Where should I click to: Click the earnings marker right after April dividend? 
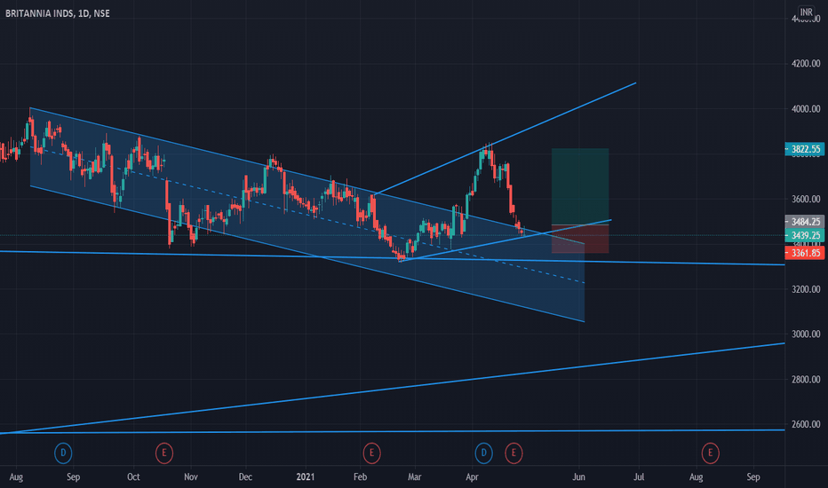pyautogui.click(x=514, y=453)
